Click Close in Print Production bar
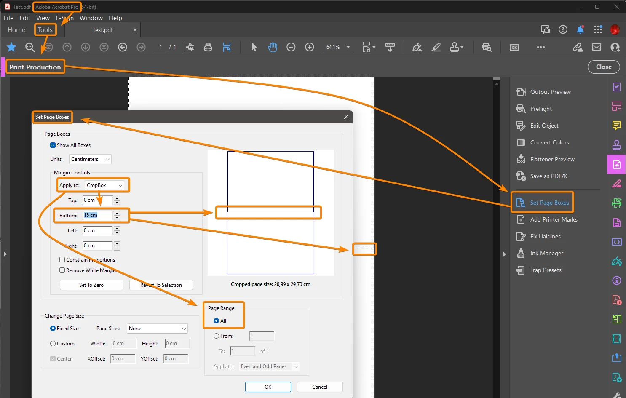The image size is (626, 398). pos(604,67)
